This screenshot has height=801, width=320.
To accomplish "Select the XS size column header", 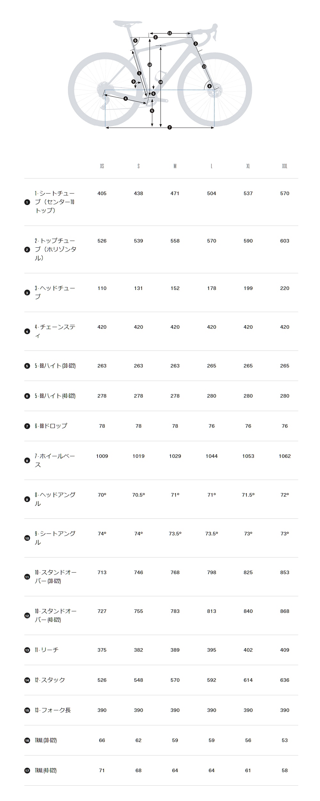I will coord(102,166).
